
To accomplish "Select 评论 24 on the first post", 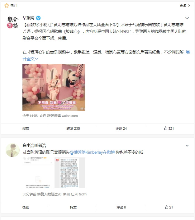I will coord(121,129).
